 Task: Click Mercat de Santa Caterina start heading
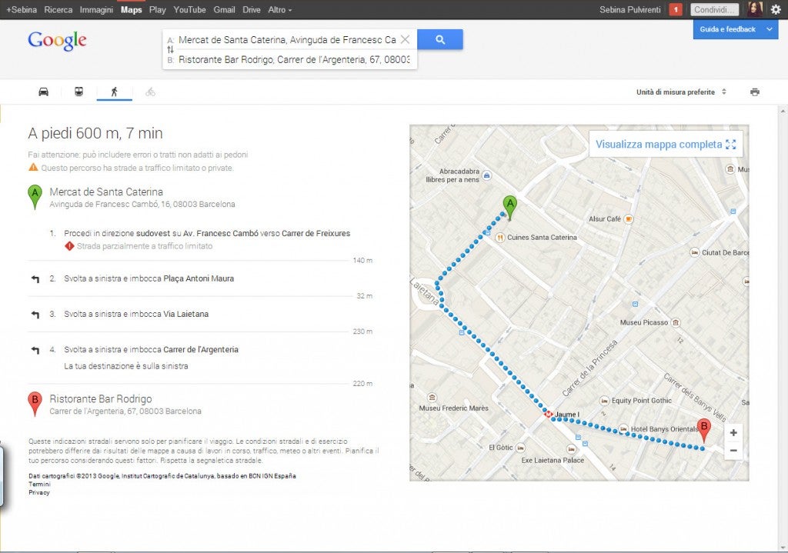click(106, 192)
